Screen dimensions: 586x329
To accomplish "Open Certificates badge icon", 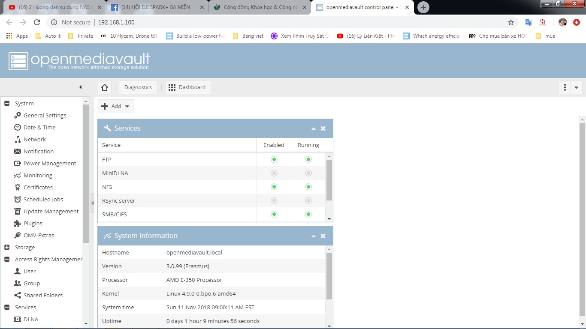I will pos(18,187).
